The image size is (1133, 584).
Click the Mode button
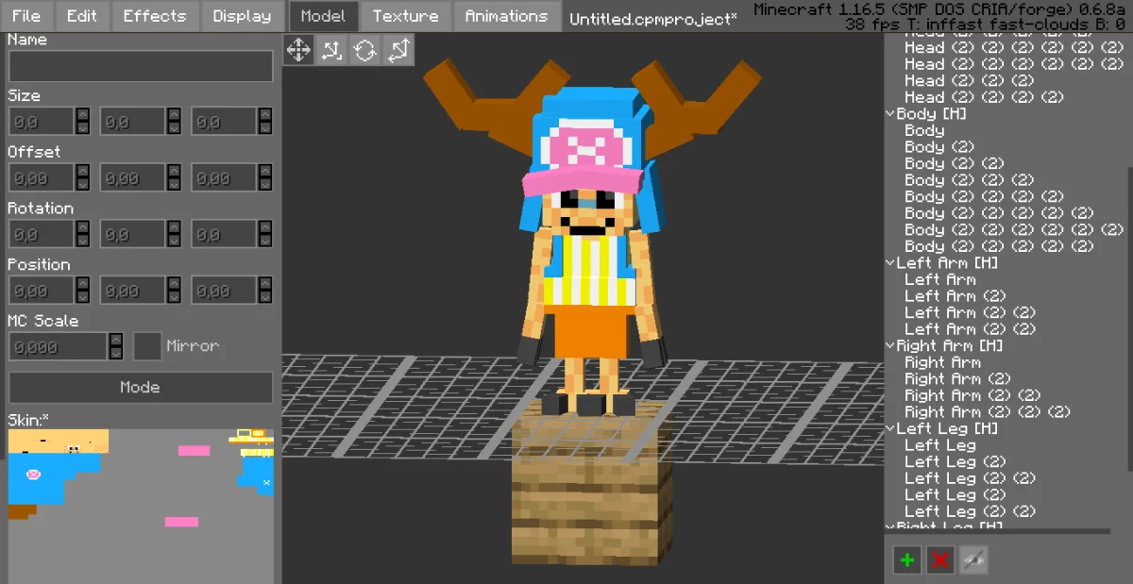click(x=141, y=387)
